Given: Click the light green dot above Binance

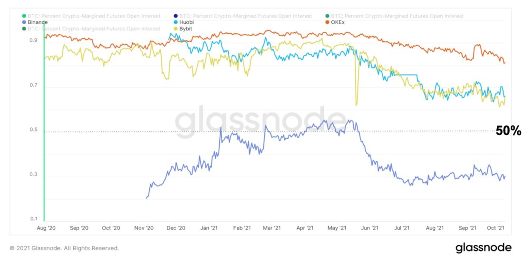Looking at the screenshot, I should tap(24, 16).
